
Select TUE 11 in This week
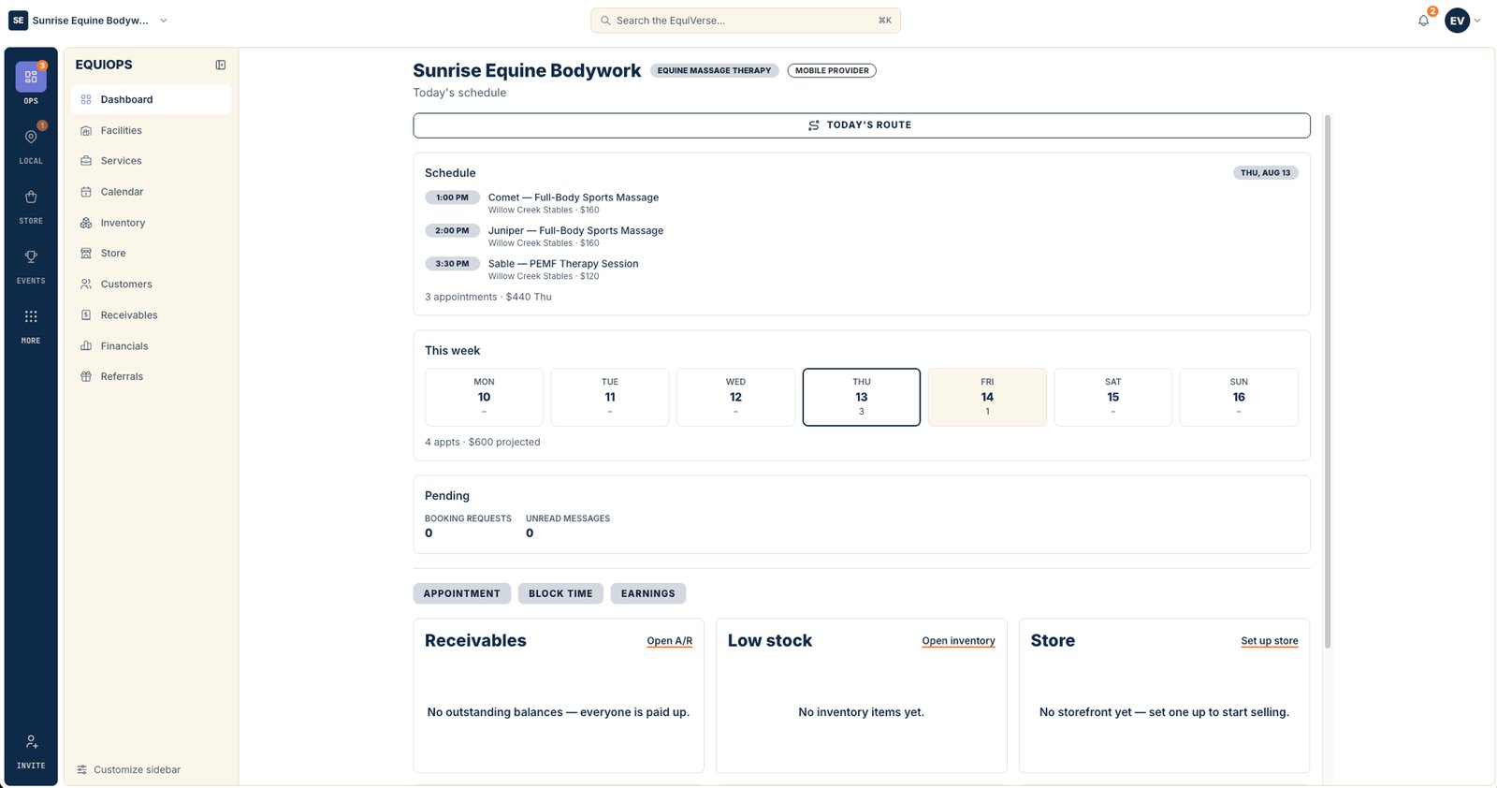610,397
